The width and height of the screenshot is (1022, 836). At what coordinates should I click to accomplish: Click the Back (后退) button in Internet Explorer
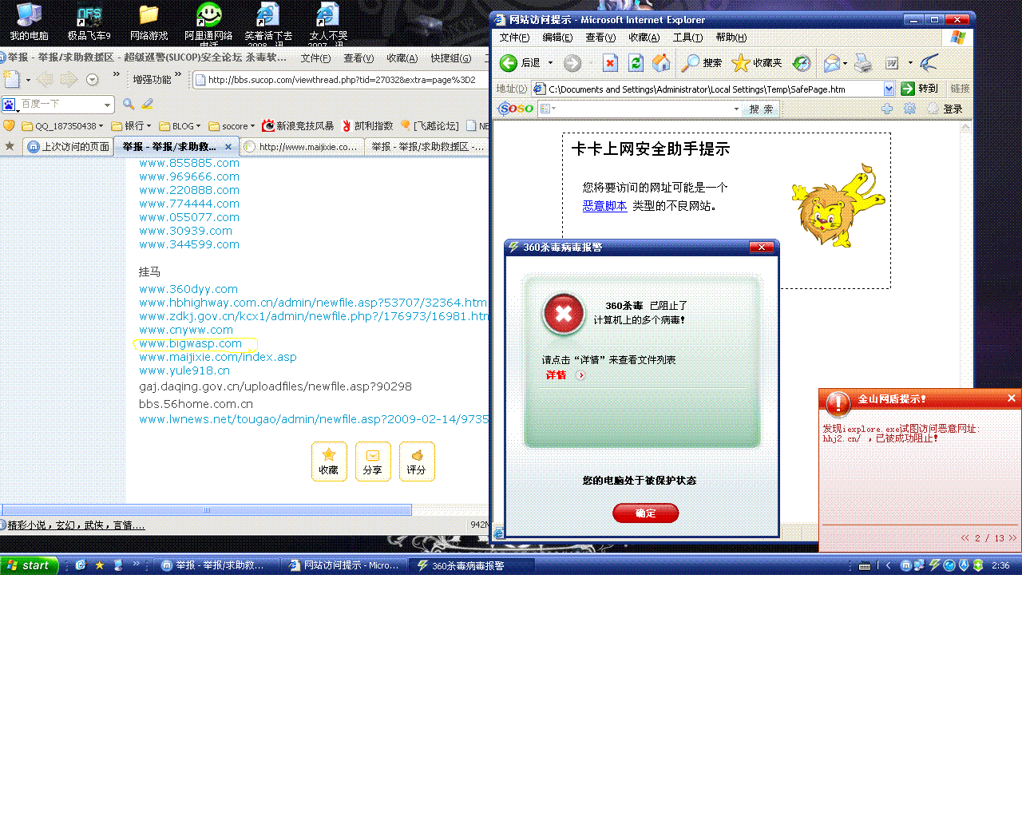coord(520,63)
